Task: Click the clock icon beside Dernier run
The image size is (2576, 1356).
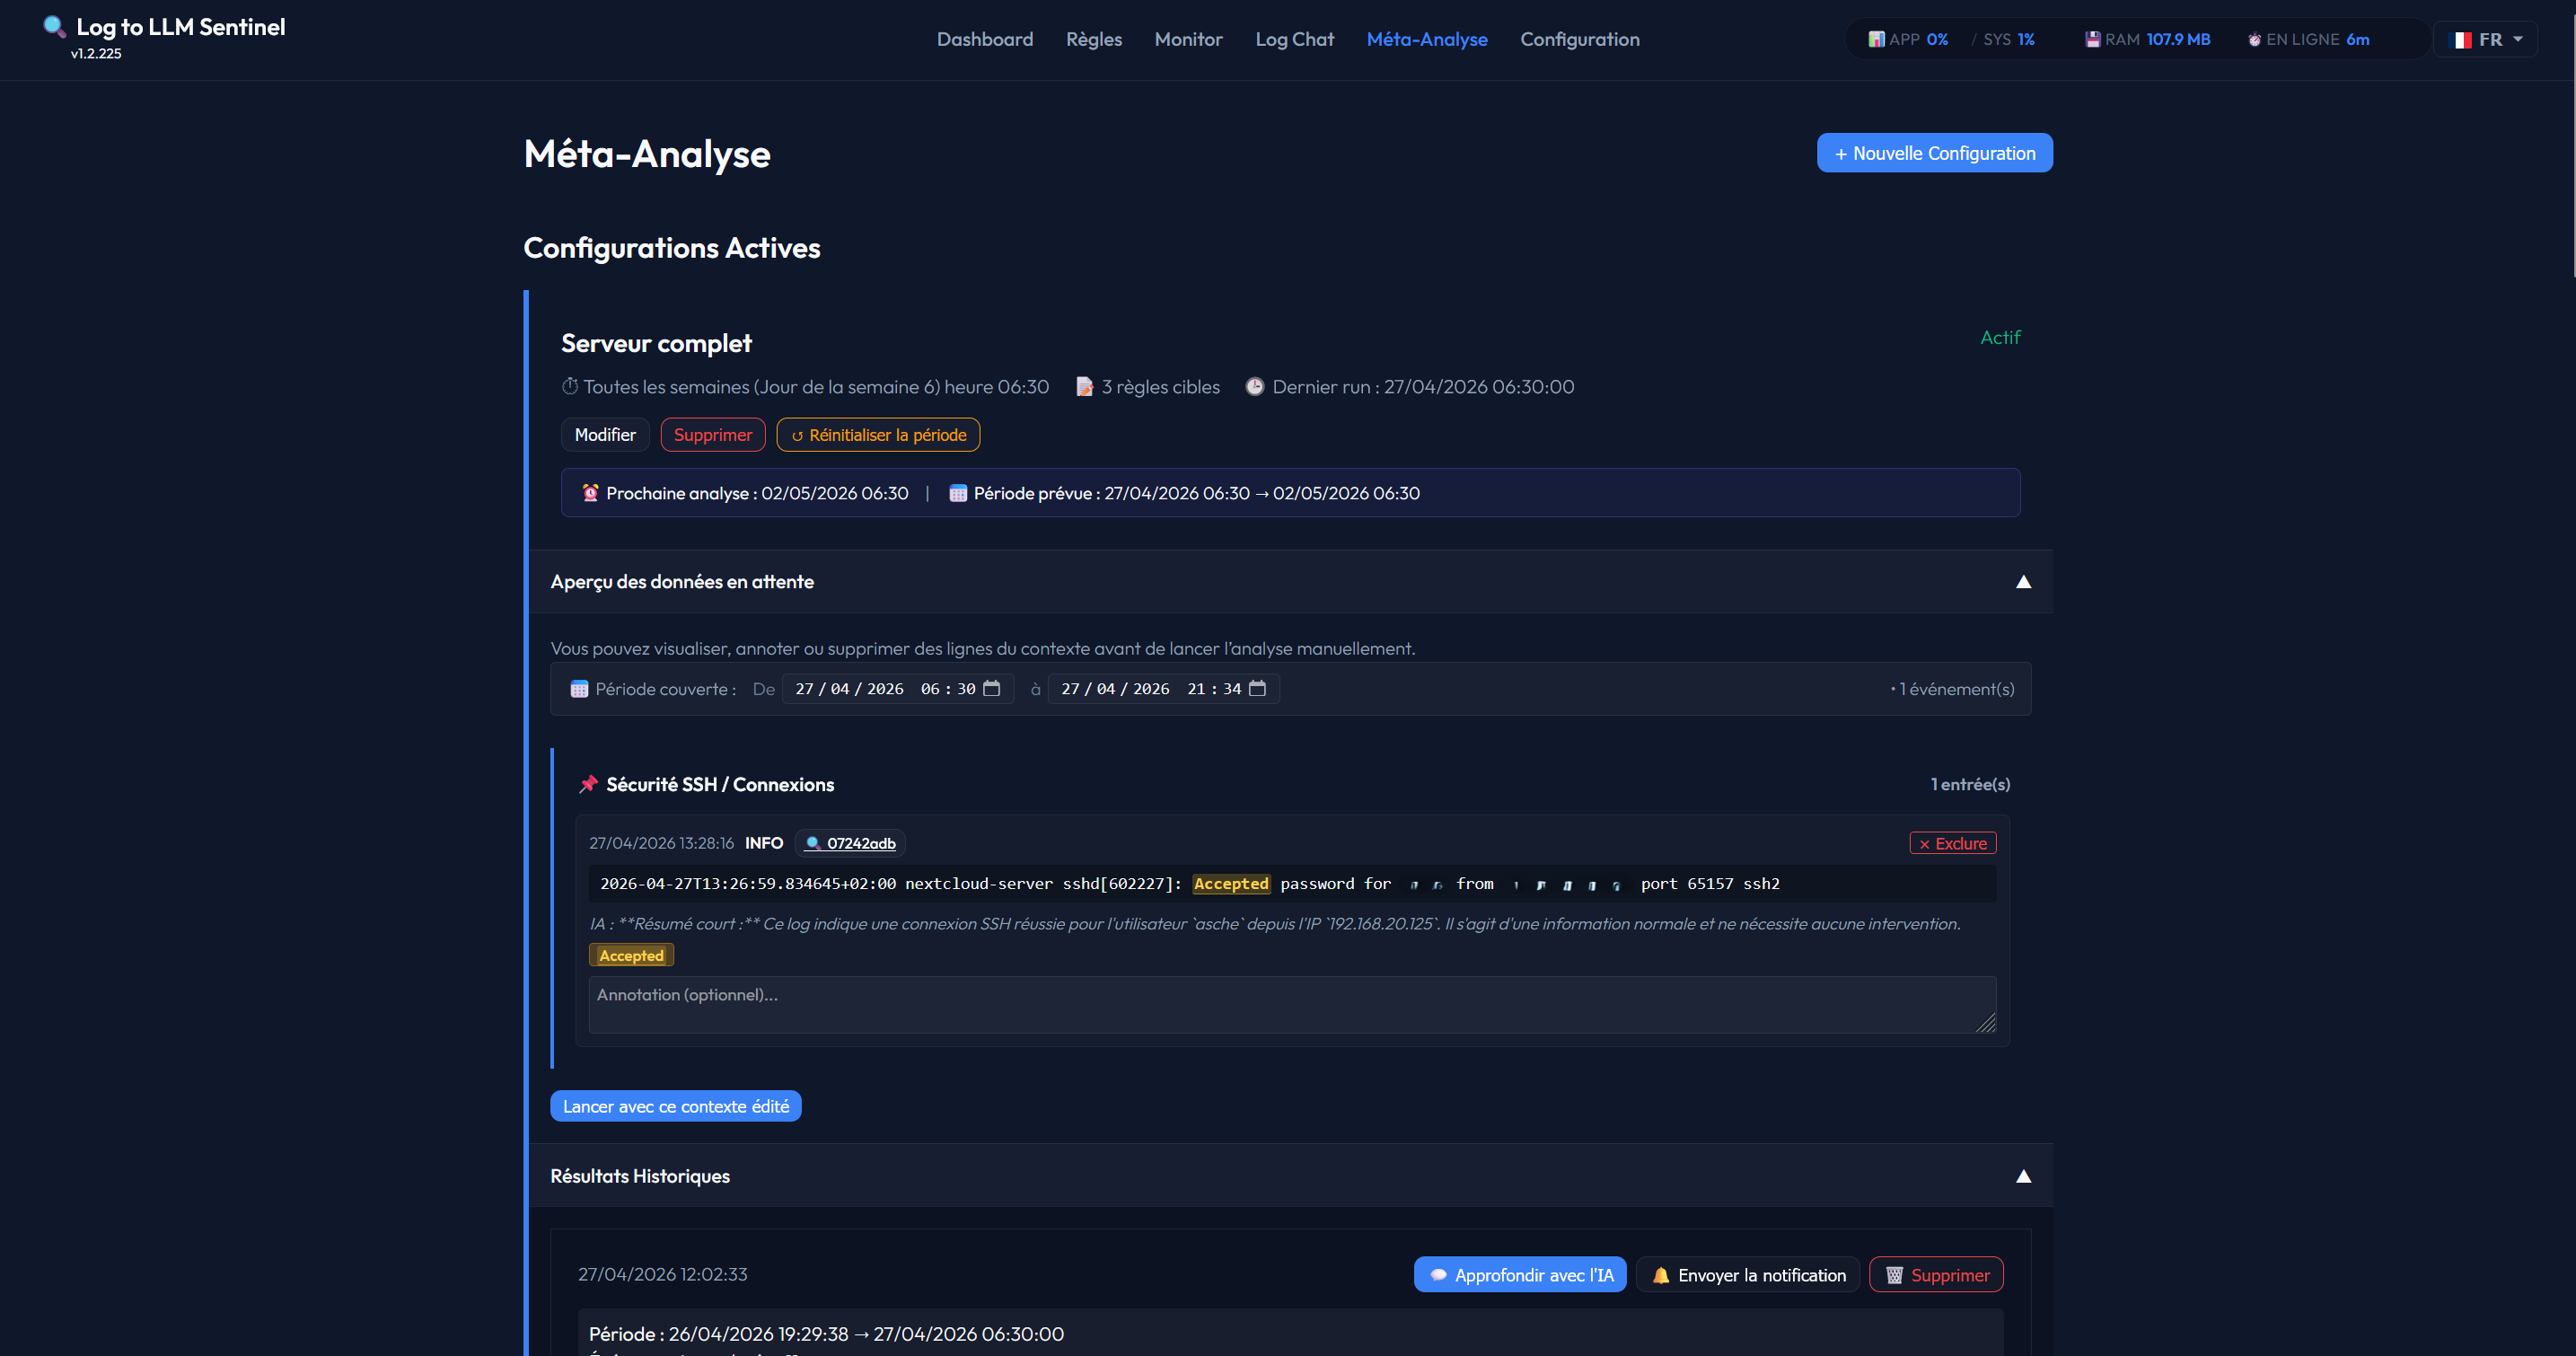Action: tap(1254, 386)
